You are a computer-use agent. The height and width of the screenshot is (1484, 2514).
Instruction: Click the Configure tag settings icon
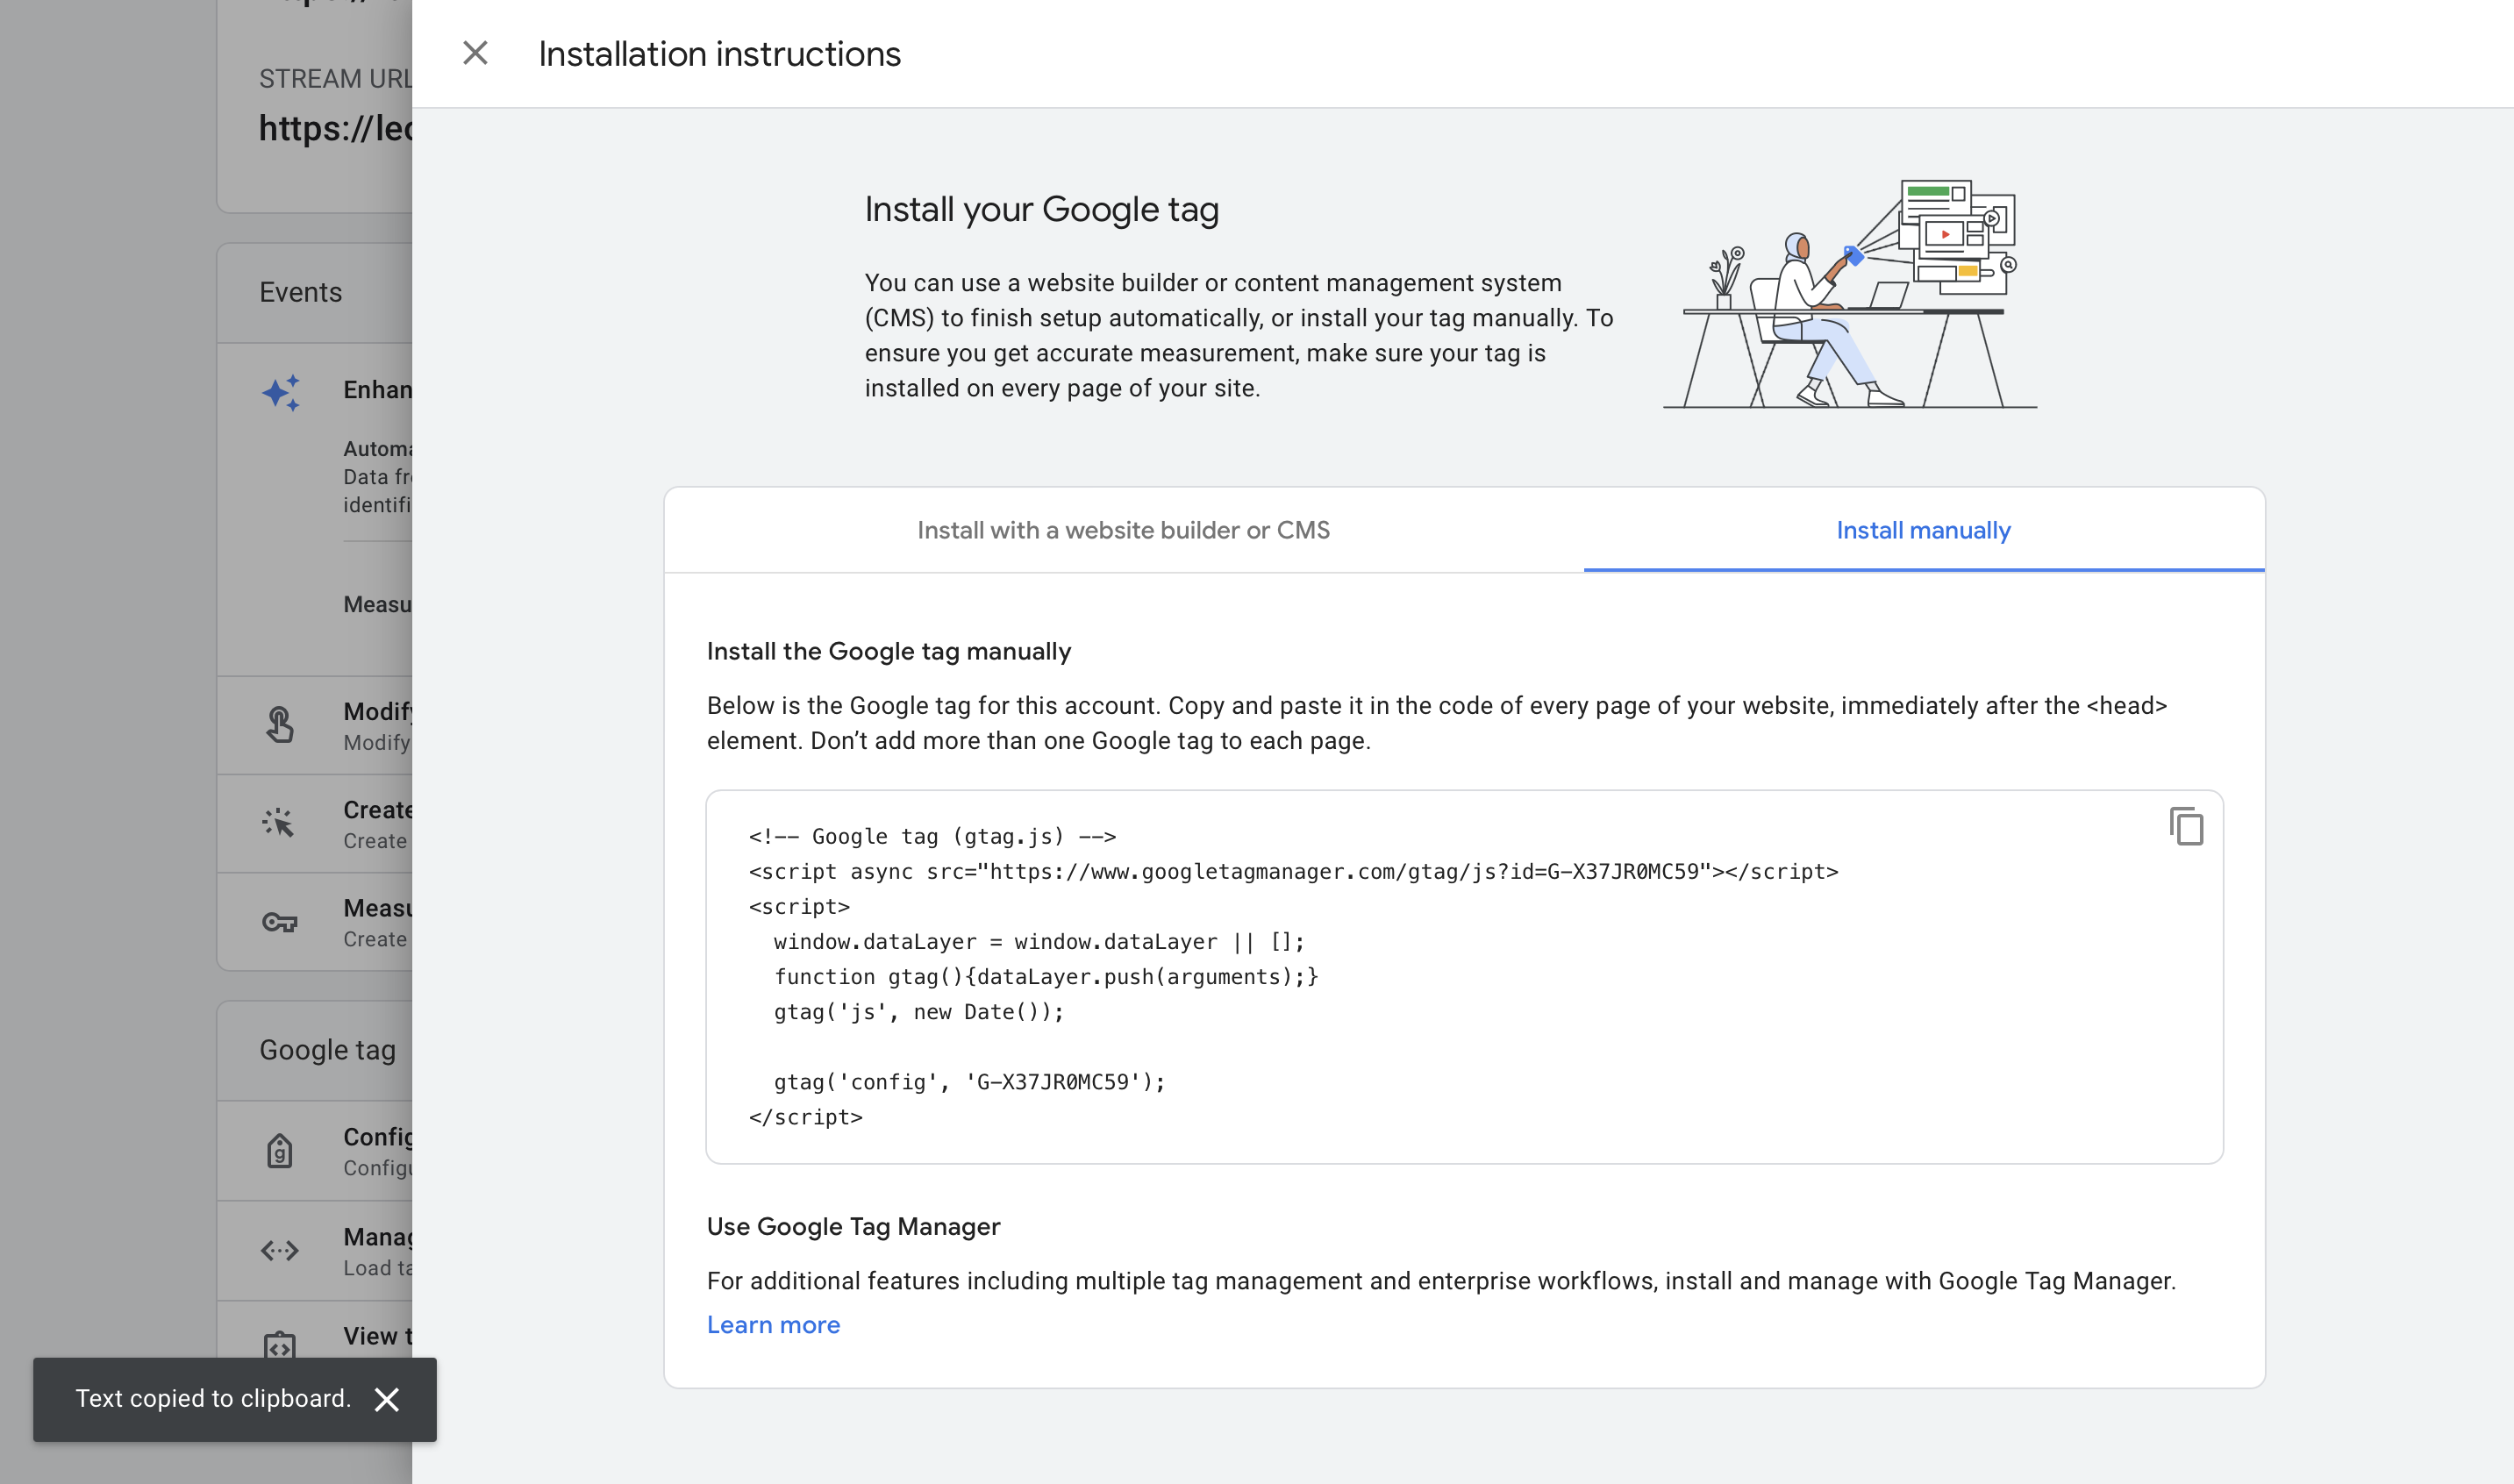(280, 1151)
